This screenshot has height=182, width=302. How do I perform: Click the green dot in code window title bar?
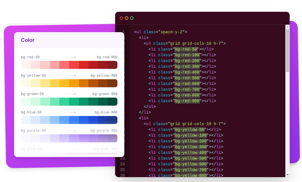point(132,18)
